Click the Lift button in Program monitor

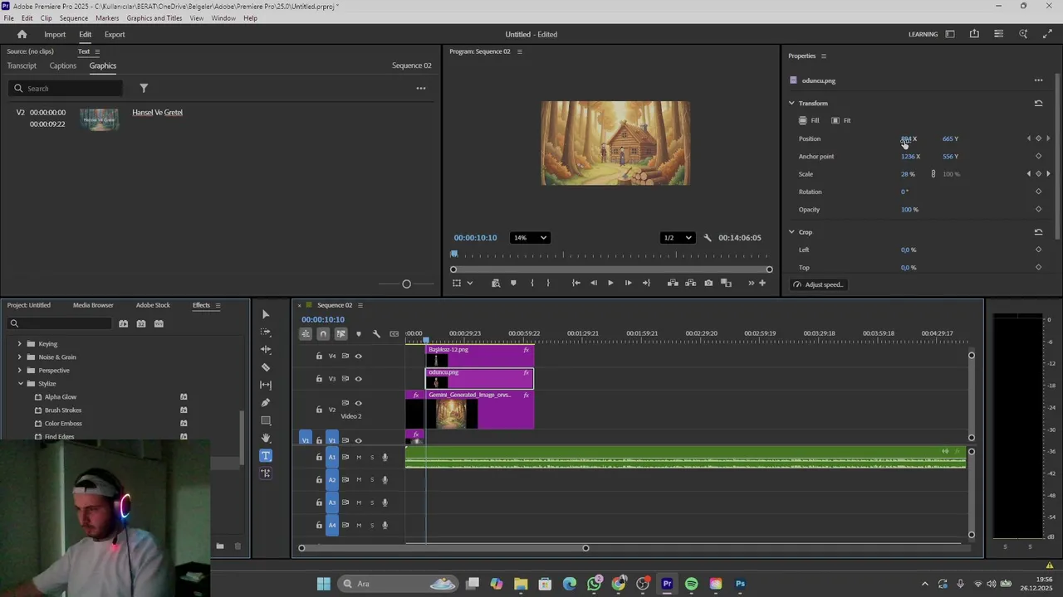pyautogui.click(x=673, y=284)
